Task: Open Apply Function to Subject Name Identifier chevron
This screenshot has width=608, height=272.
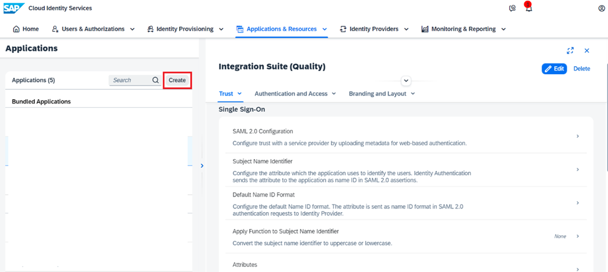Action: (x=578, y=236)
